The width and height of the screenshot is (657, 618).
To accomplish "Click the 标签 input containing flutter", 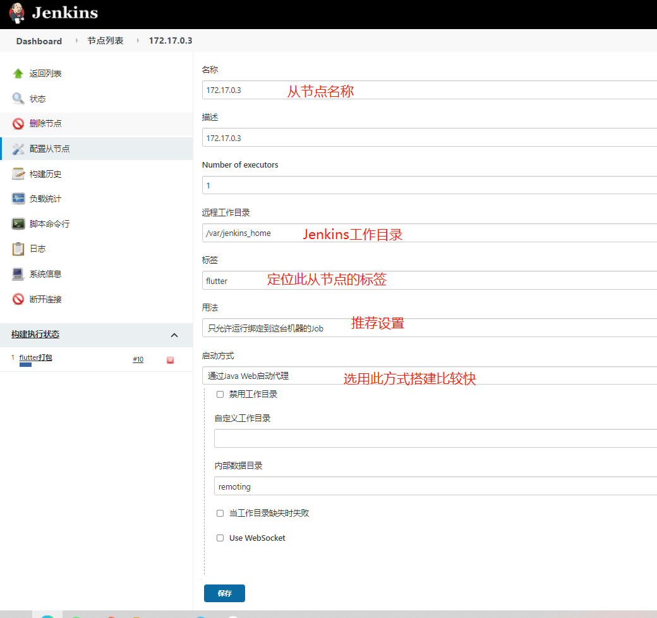I will click(430, 280).
